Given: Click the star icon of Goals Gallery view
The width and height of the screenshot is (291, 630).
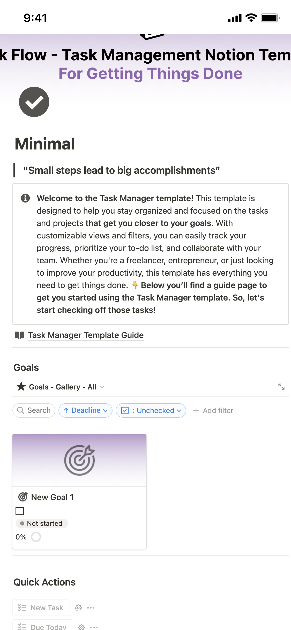Looking at the screenshot, I should pos(21,387).
